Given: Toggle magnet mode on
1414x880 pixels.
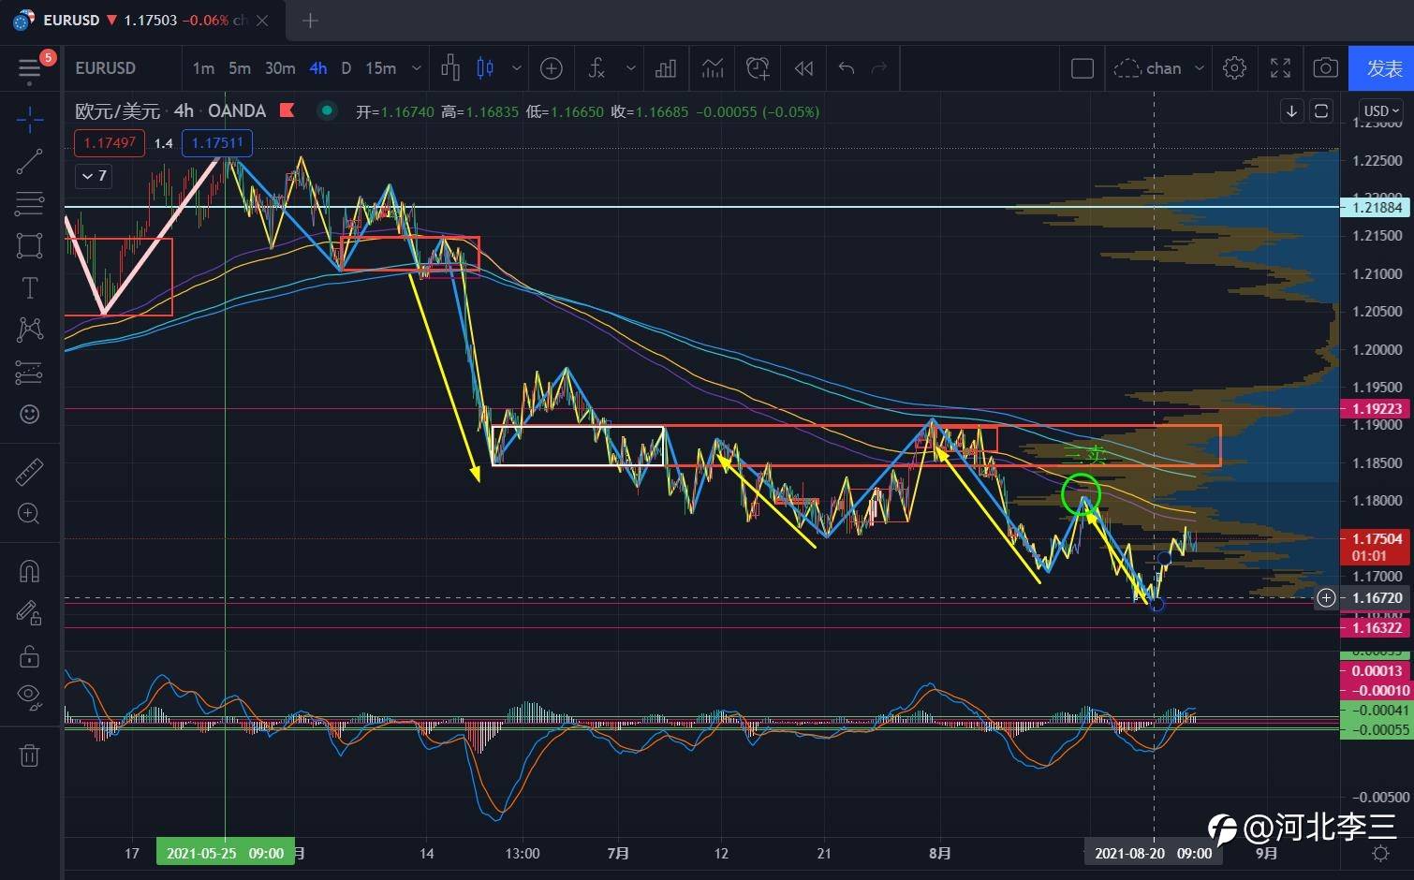Looking at the screenshot, I should [29, 571].
